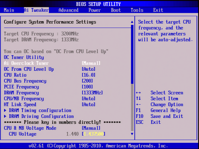This screenshot has width=199, height=149.
Task: Change HT Link Speed [Auto] value
Action: tap(88, 105)
